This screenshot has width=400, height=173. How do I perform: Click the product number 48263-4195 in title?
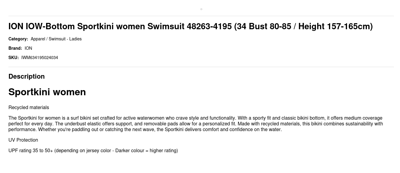tap(209, 27)
